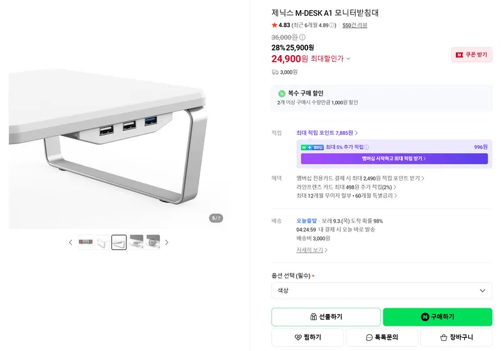Screen dimensions: 501x351
Task: Open 라인프렌즈 카드 추가 적립 benefit link
Action: click(x=346, y=187)
